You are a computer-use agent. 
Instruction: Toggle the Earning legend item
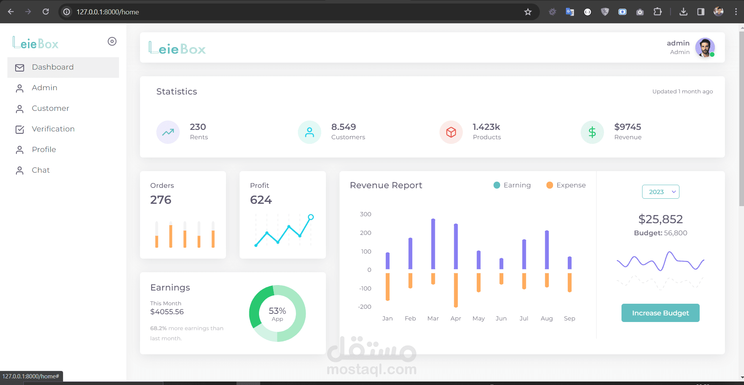click(x=512, y=185)
